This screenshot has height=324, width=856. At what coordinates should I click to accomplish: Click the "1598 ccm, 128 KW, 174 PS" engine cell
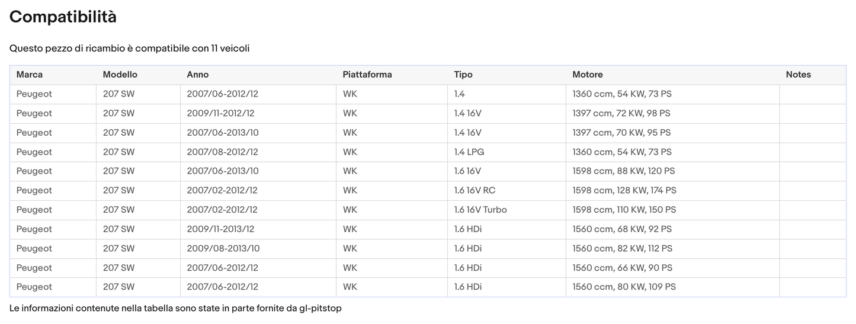click(x=624, y=191)
